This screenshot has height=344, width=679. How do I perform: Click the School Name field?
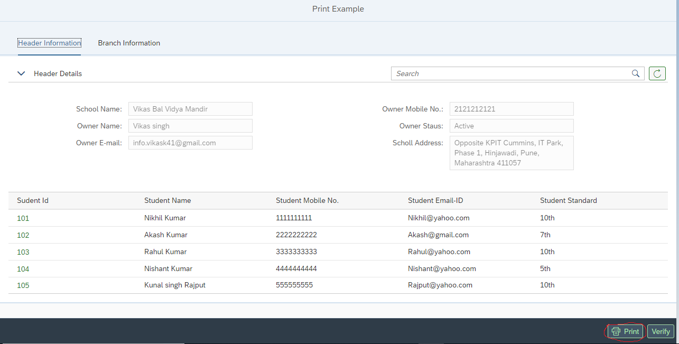(x=190, y=109)
